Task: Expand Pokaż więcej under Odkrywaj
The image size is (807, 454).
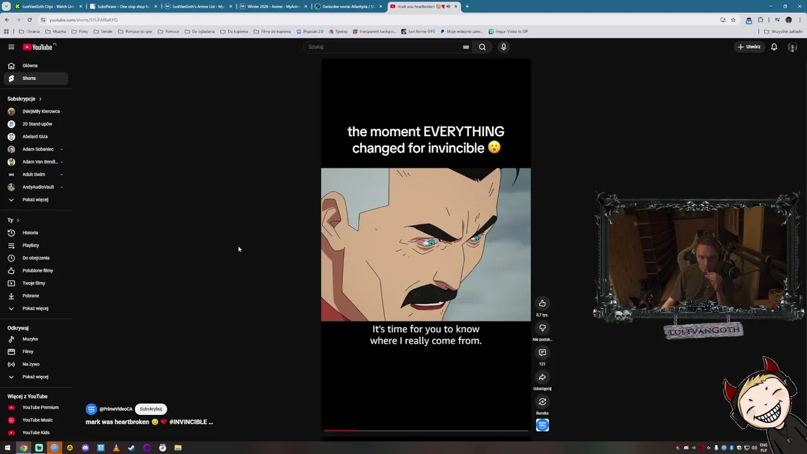Action: tap(35, 377)
